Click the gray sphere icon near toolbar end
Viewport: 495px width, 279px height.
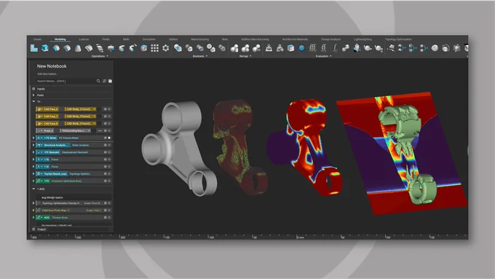tap(435, 48)
